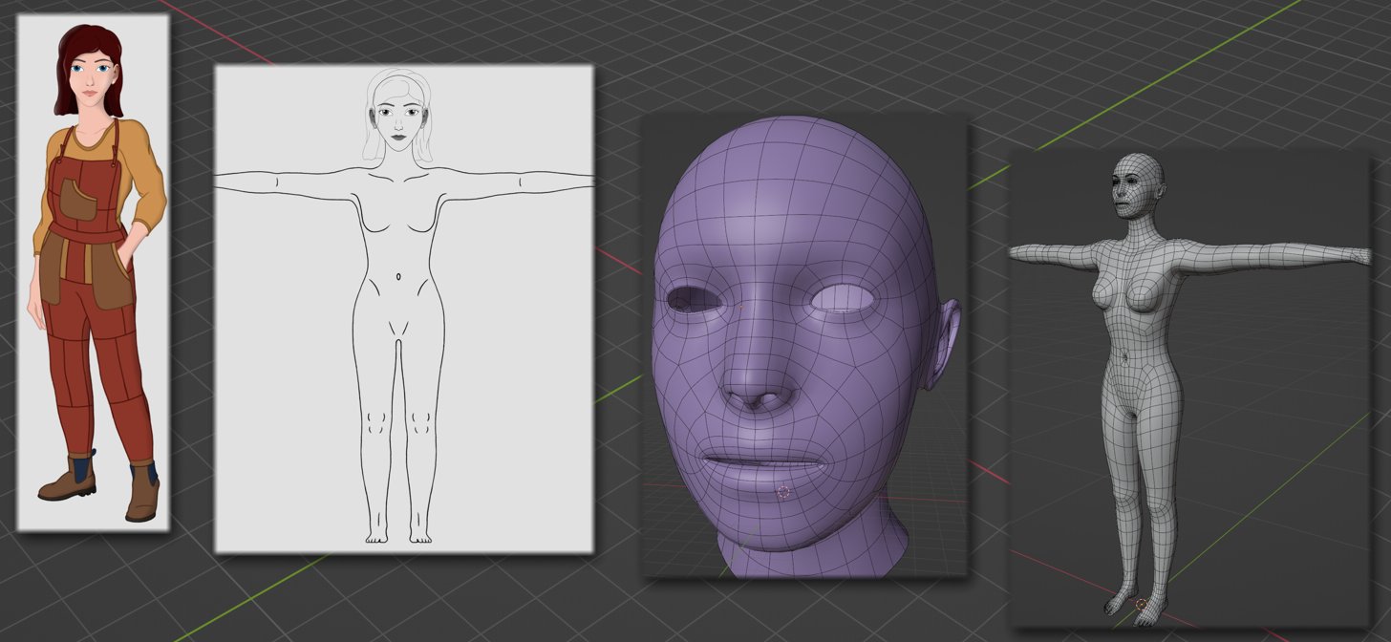Select the T-pose line drawing reference image

click(x=404, y=309)
